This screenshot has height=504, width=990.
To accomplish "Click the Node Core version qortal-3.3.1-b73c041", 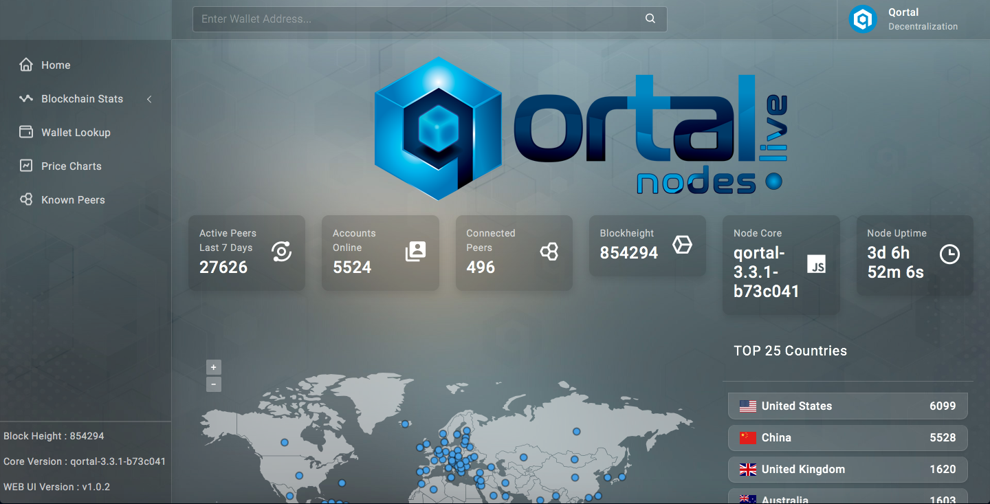I will (767, 272).
